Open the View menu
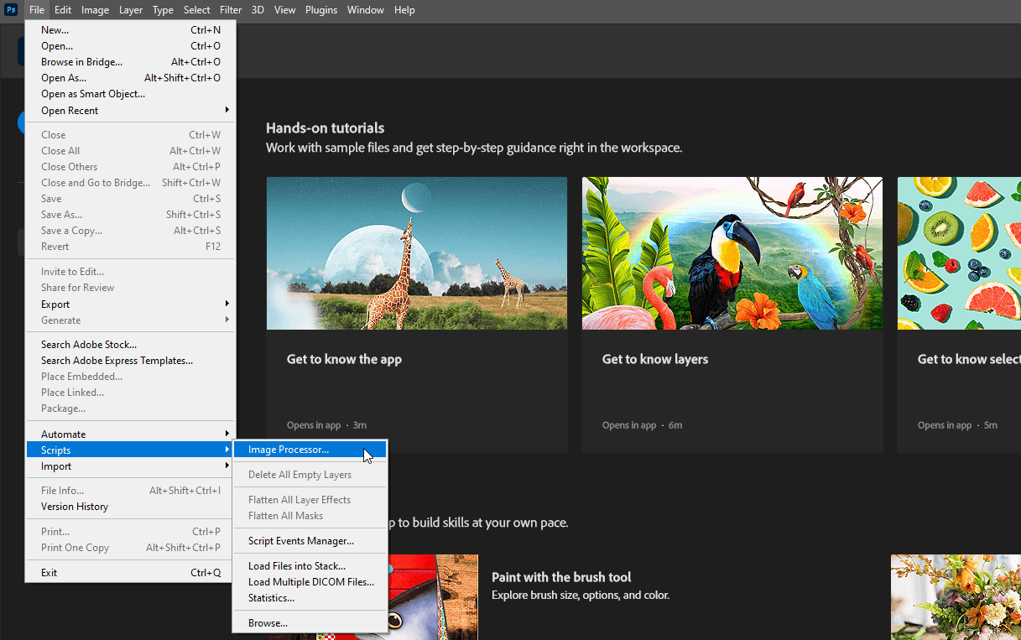Screen dimensions: 1021x640 tap(285, 10)
